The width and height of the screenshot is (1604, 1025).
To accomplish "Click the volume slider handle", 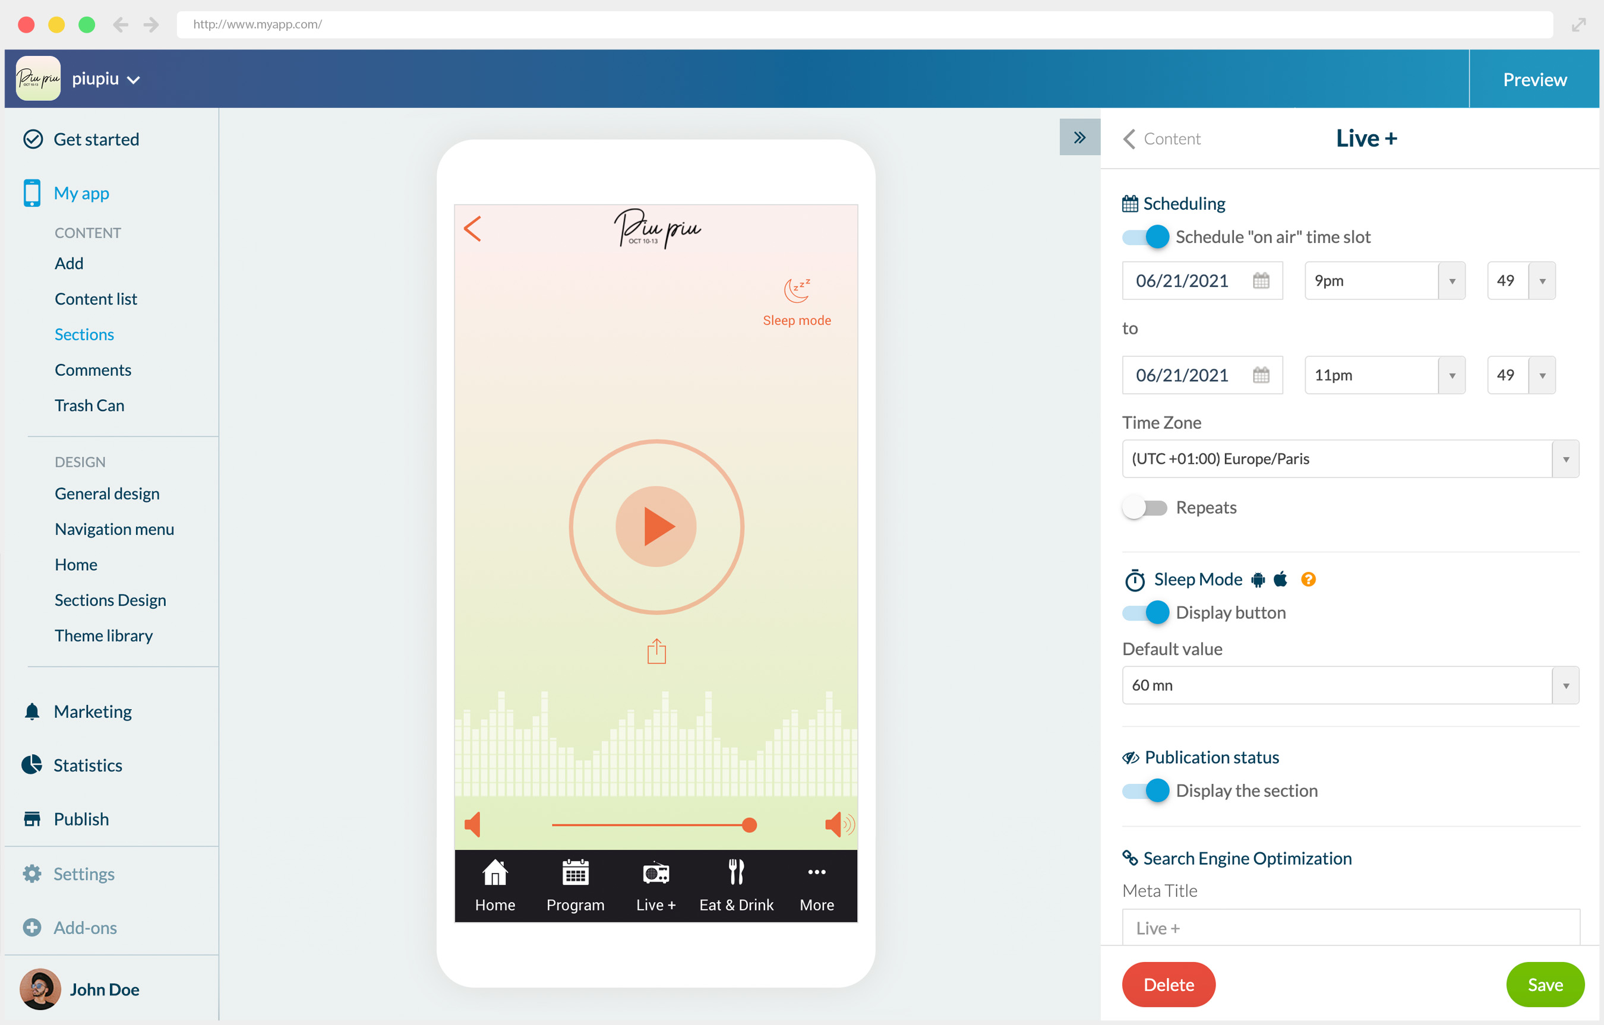I will [x=749, y=825].
